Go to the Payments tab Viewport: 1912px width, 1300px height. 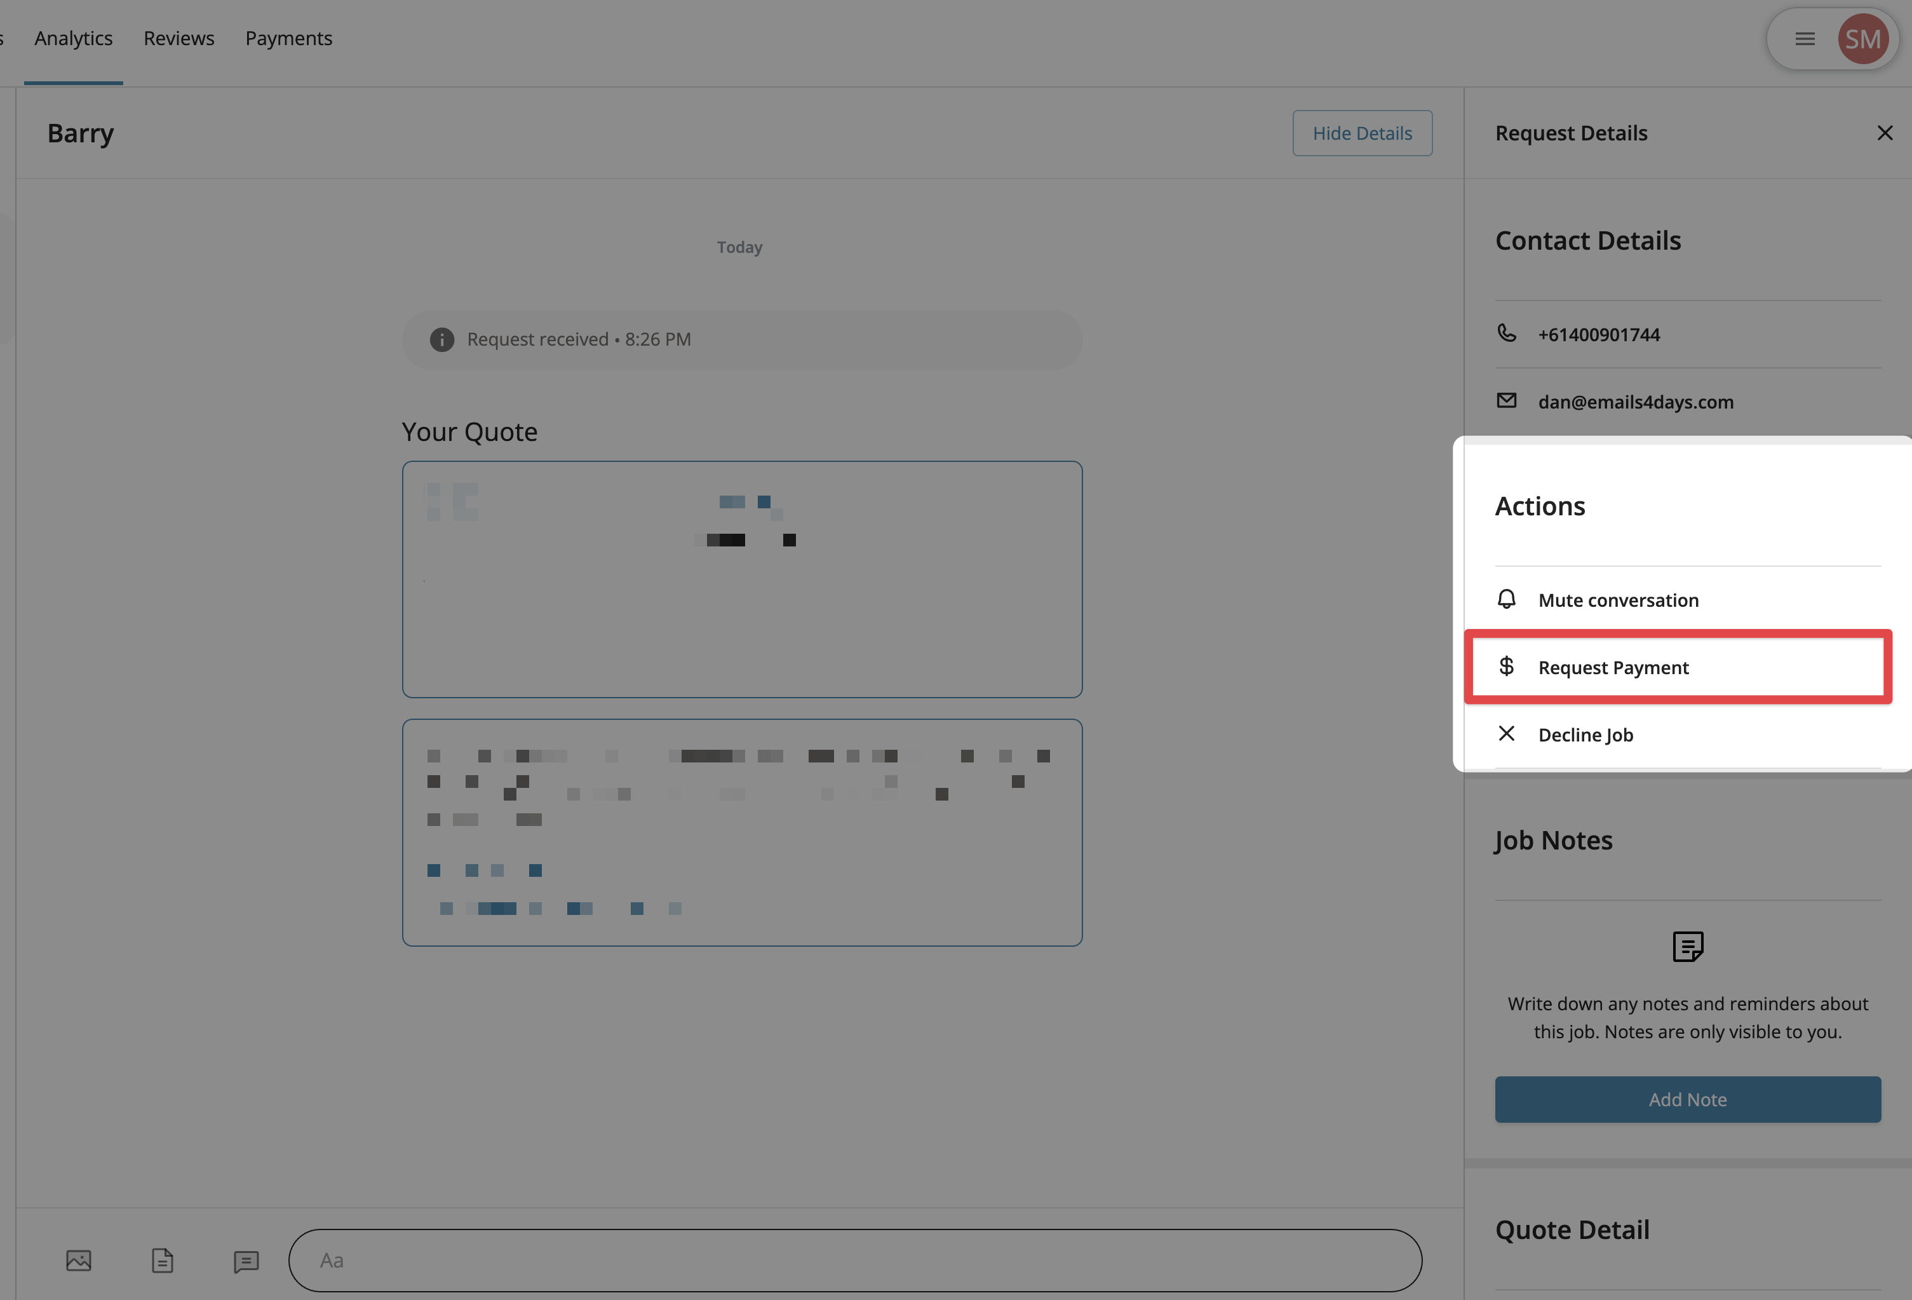pyautogui.click(x=289, y=39)
